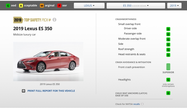
Task: Click the 2019 Lexus ES 350 title
Action: tap(32, 29)
